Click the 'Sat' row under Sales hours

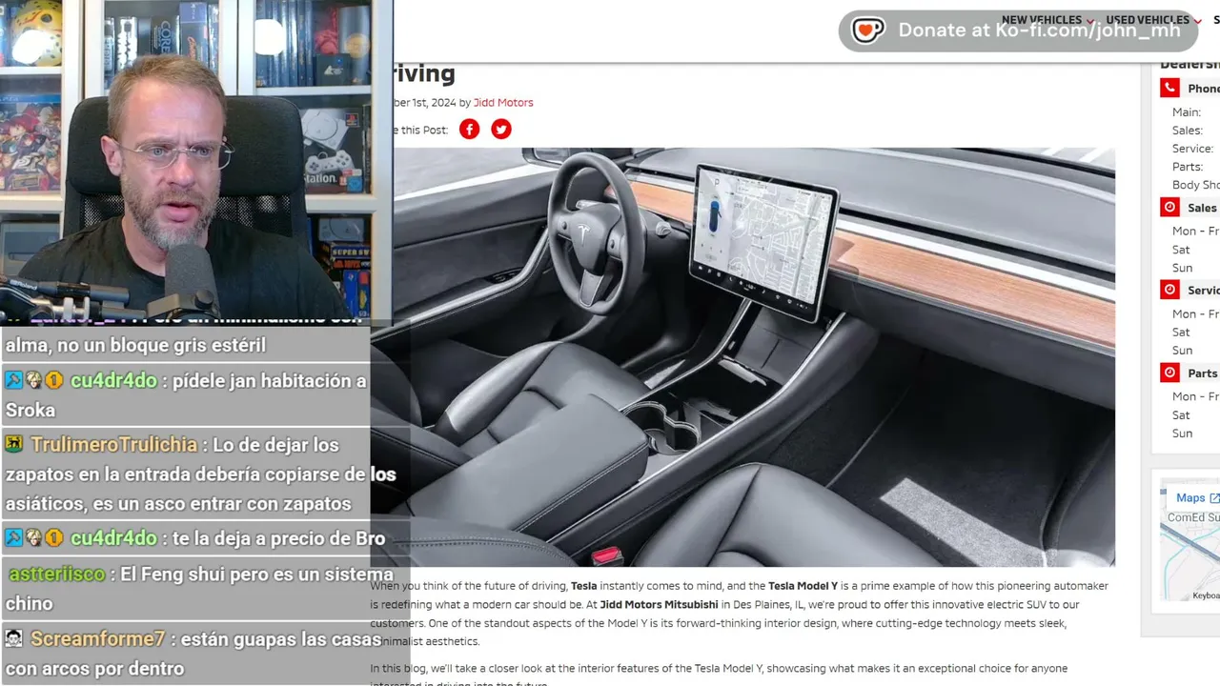[1182, 250]
